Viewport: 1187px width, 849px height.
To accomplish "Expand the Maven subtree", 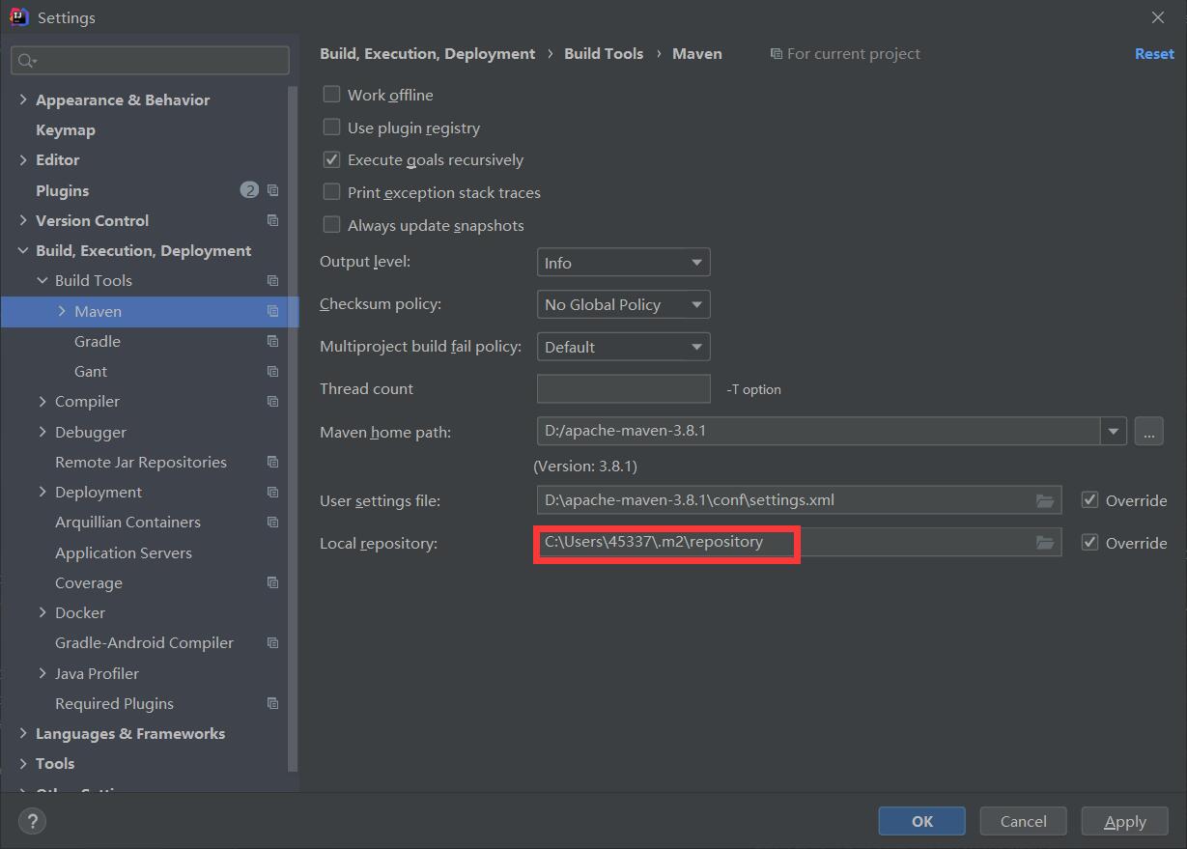I will 62,311.
